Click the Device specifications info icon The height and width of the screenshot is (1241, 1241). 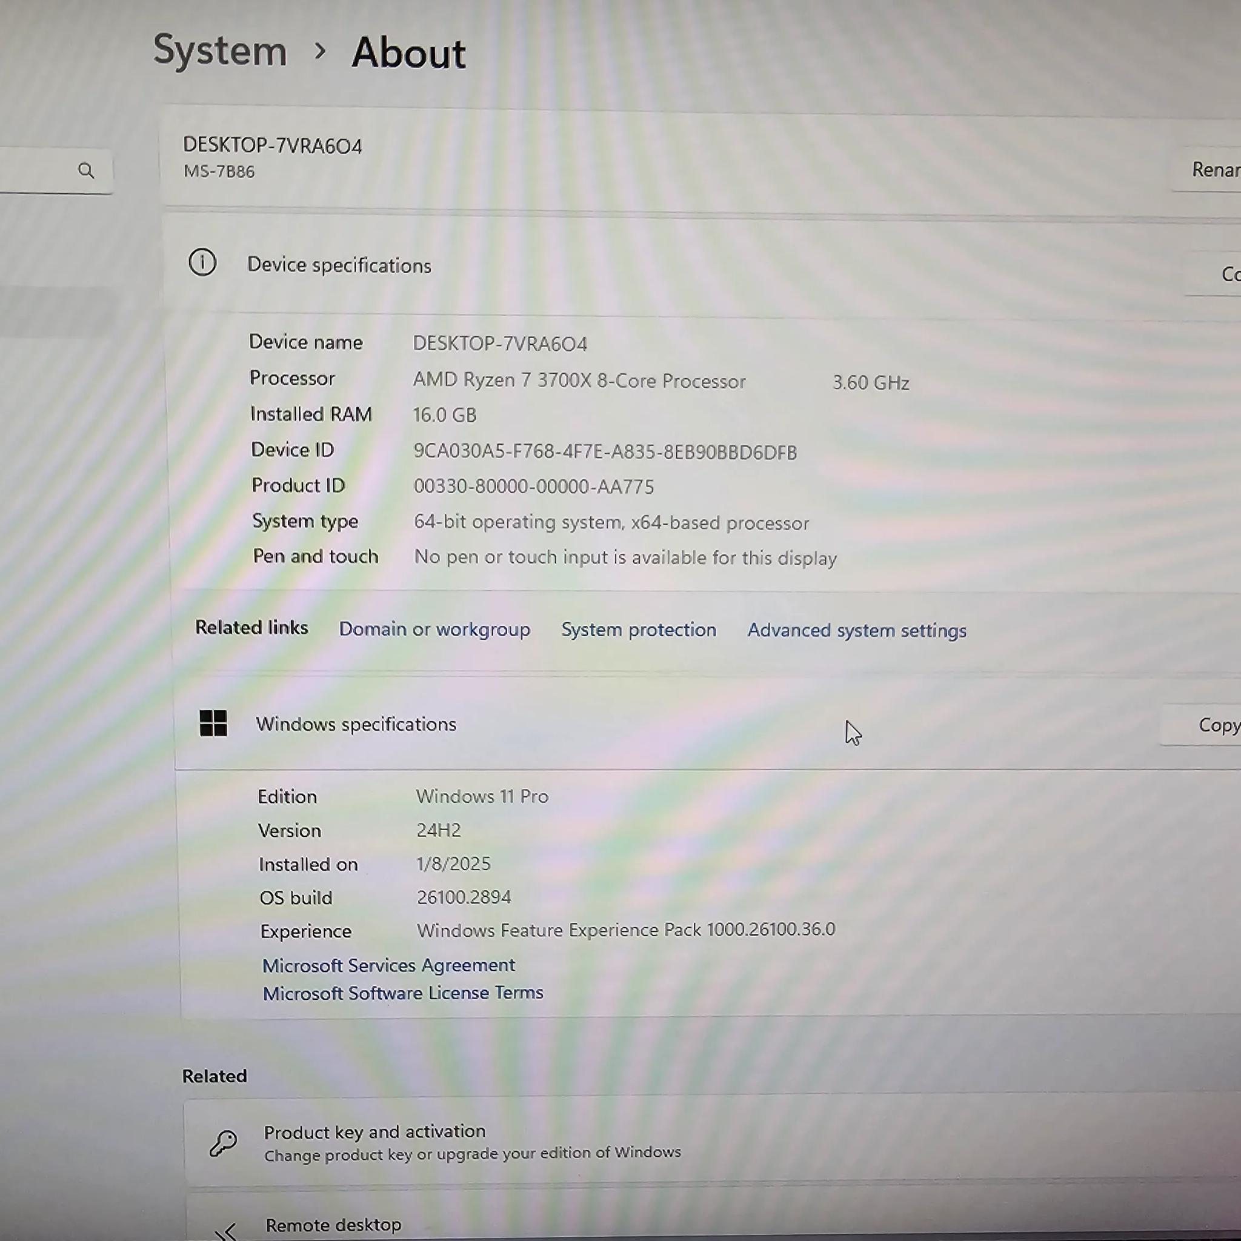(202, 263)
